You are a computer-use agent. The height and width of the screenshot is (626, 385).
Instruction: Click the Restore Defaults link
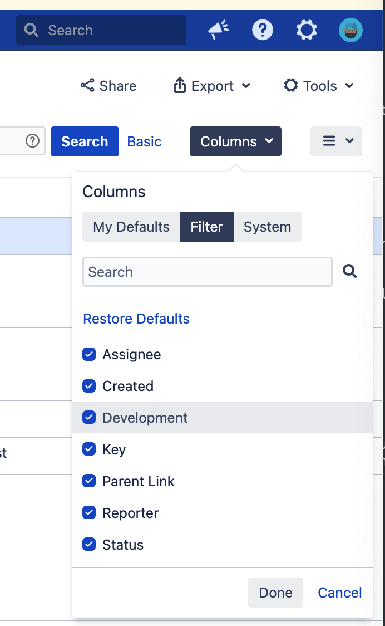tap(136, 319)
